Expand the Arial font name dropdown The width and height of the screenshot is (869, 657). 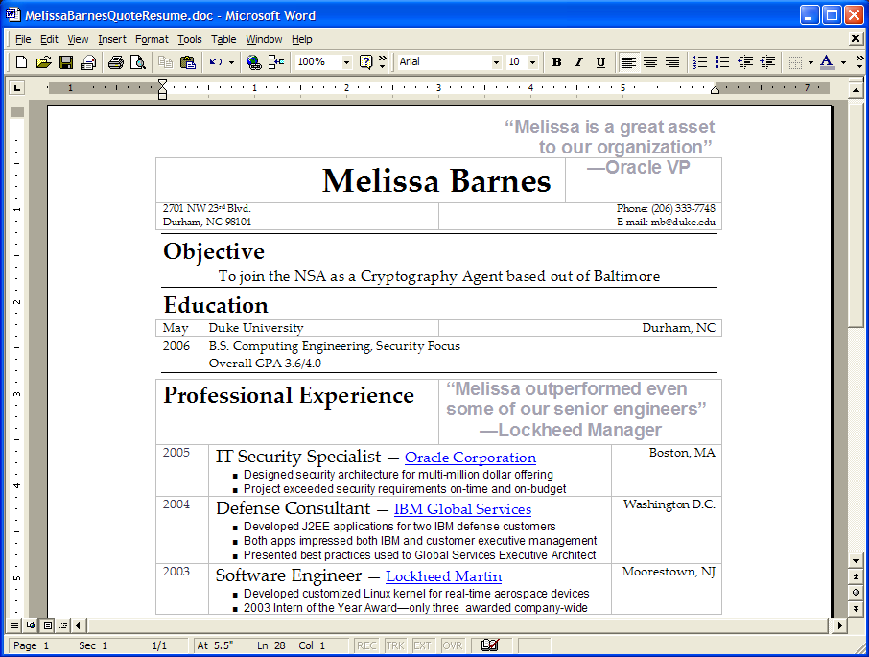coord(496,62)
